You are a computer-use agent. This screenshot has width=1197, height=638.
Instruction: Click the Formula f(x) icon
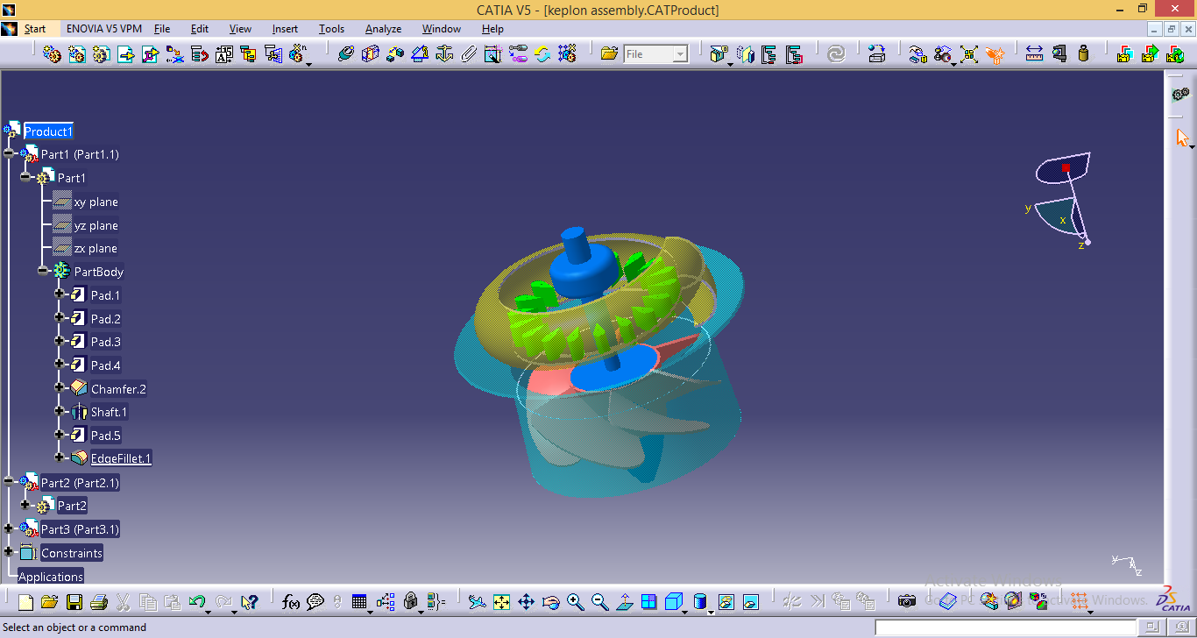(291, 601)
